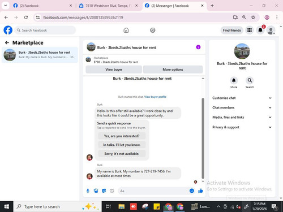Image resolution: width=283 pixels, height=212 pixels.
Task: Click the chat scrollbar thumb
Action: coord(203,138)
